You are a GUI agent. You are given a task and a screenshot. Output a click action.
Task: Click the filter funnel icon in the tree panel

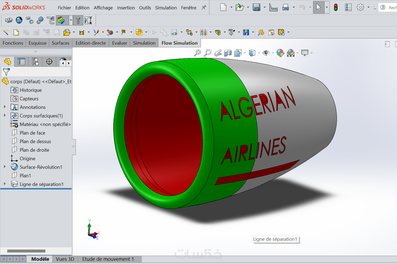coord(6,72)
